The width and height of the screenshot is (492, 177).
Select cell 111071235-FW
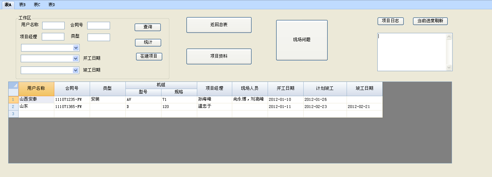click(72, 99)
